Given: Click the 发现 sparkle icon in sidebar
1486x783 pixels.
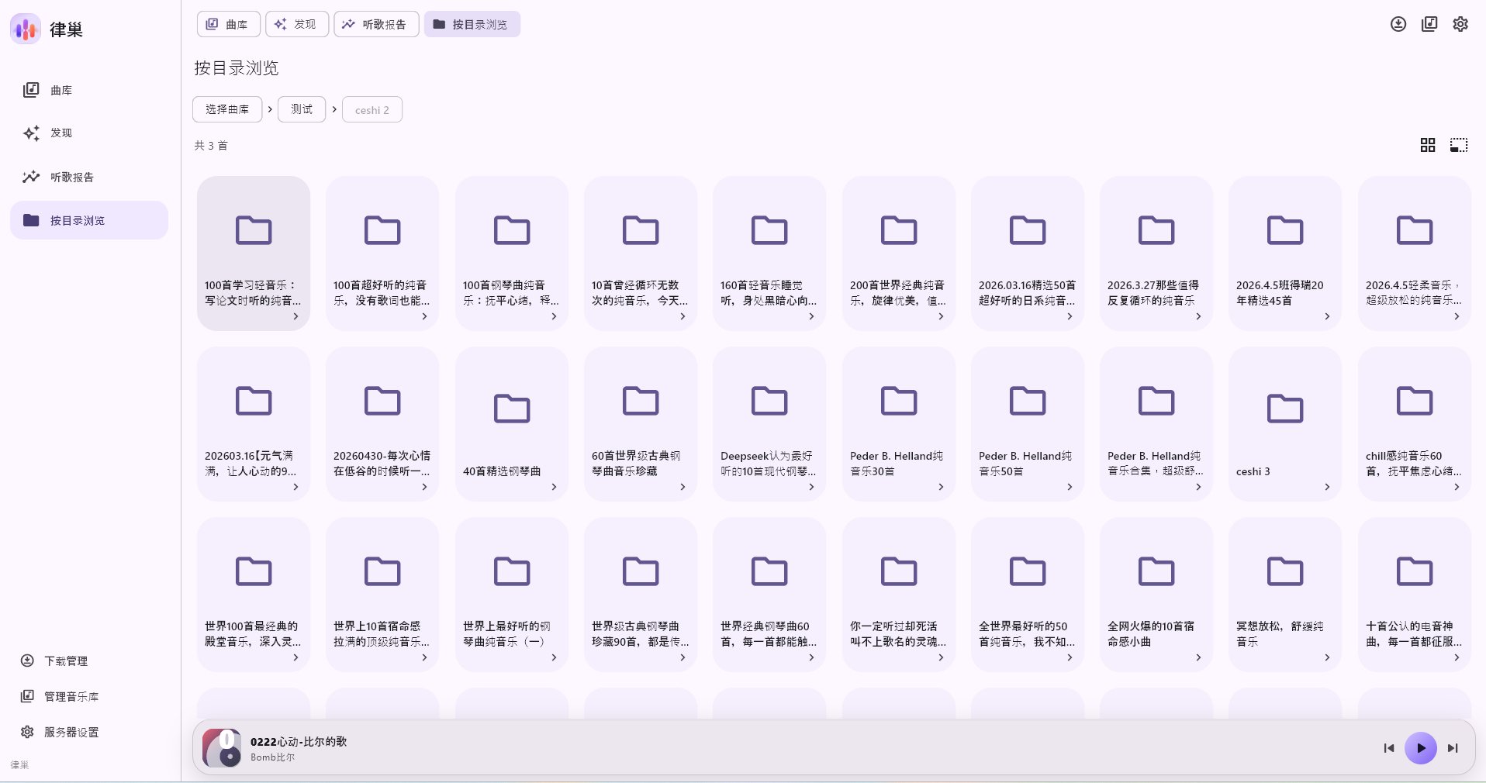Looking at the screenshot, I should 31,133.
